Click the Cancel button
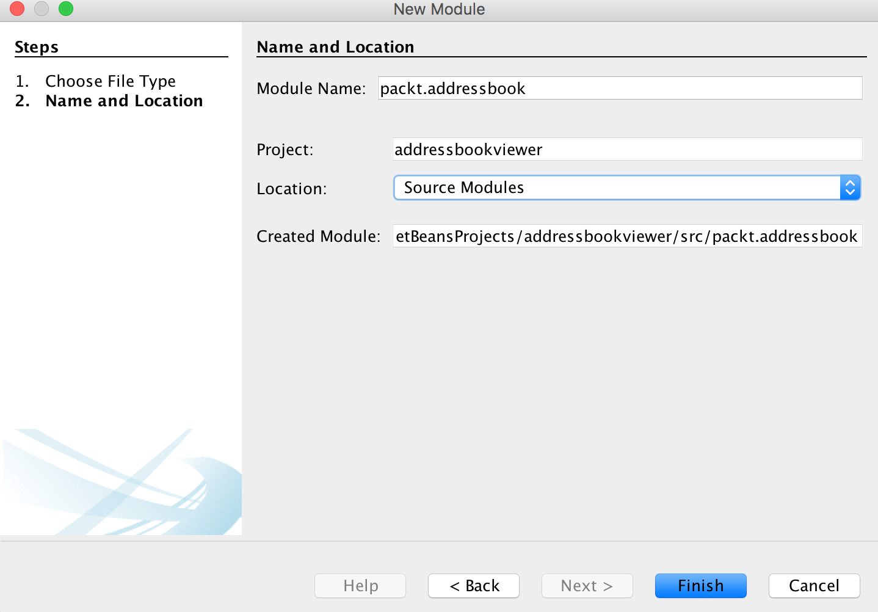The width and height of the screenshot is (878, 612). coord(814,586)
